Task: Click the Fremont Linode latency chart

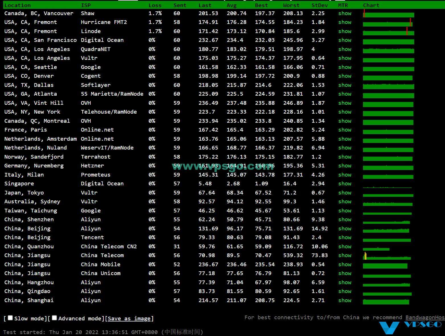Action: pyautogui.click(x=389, y=31)
